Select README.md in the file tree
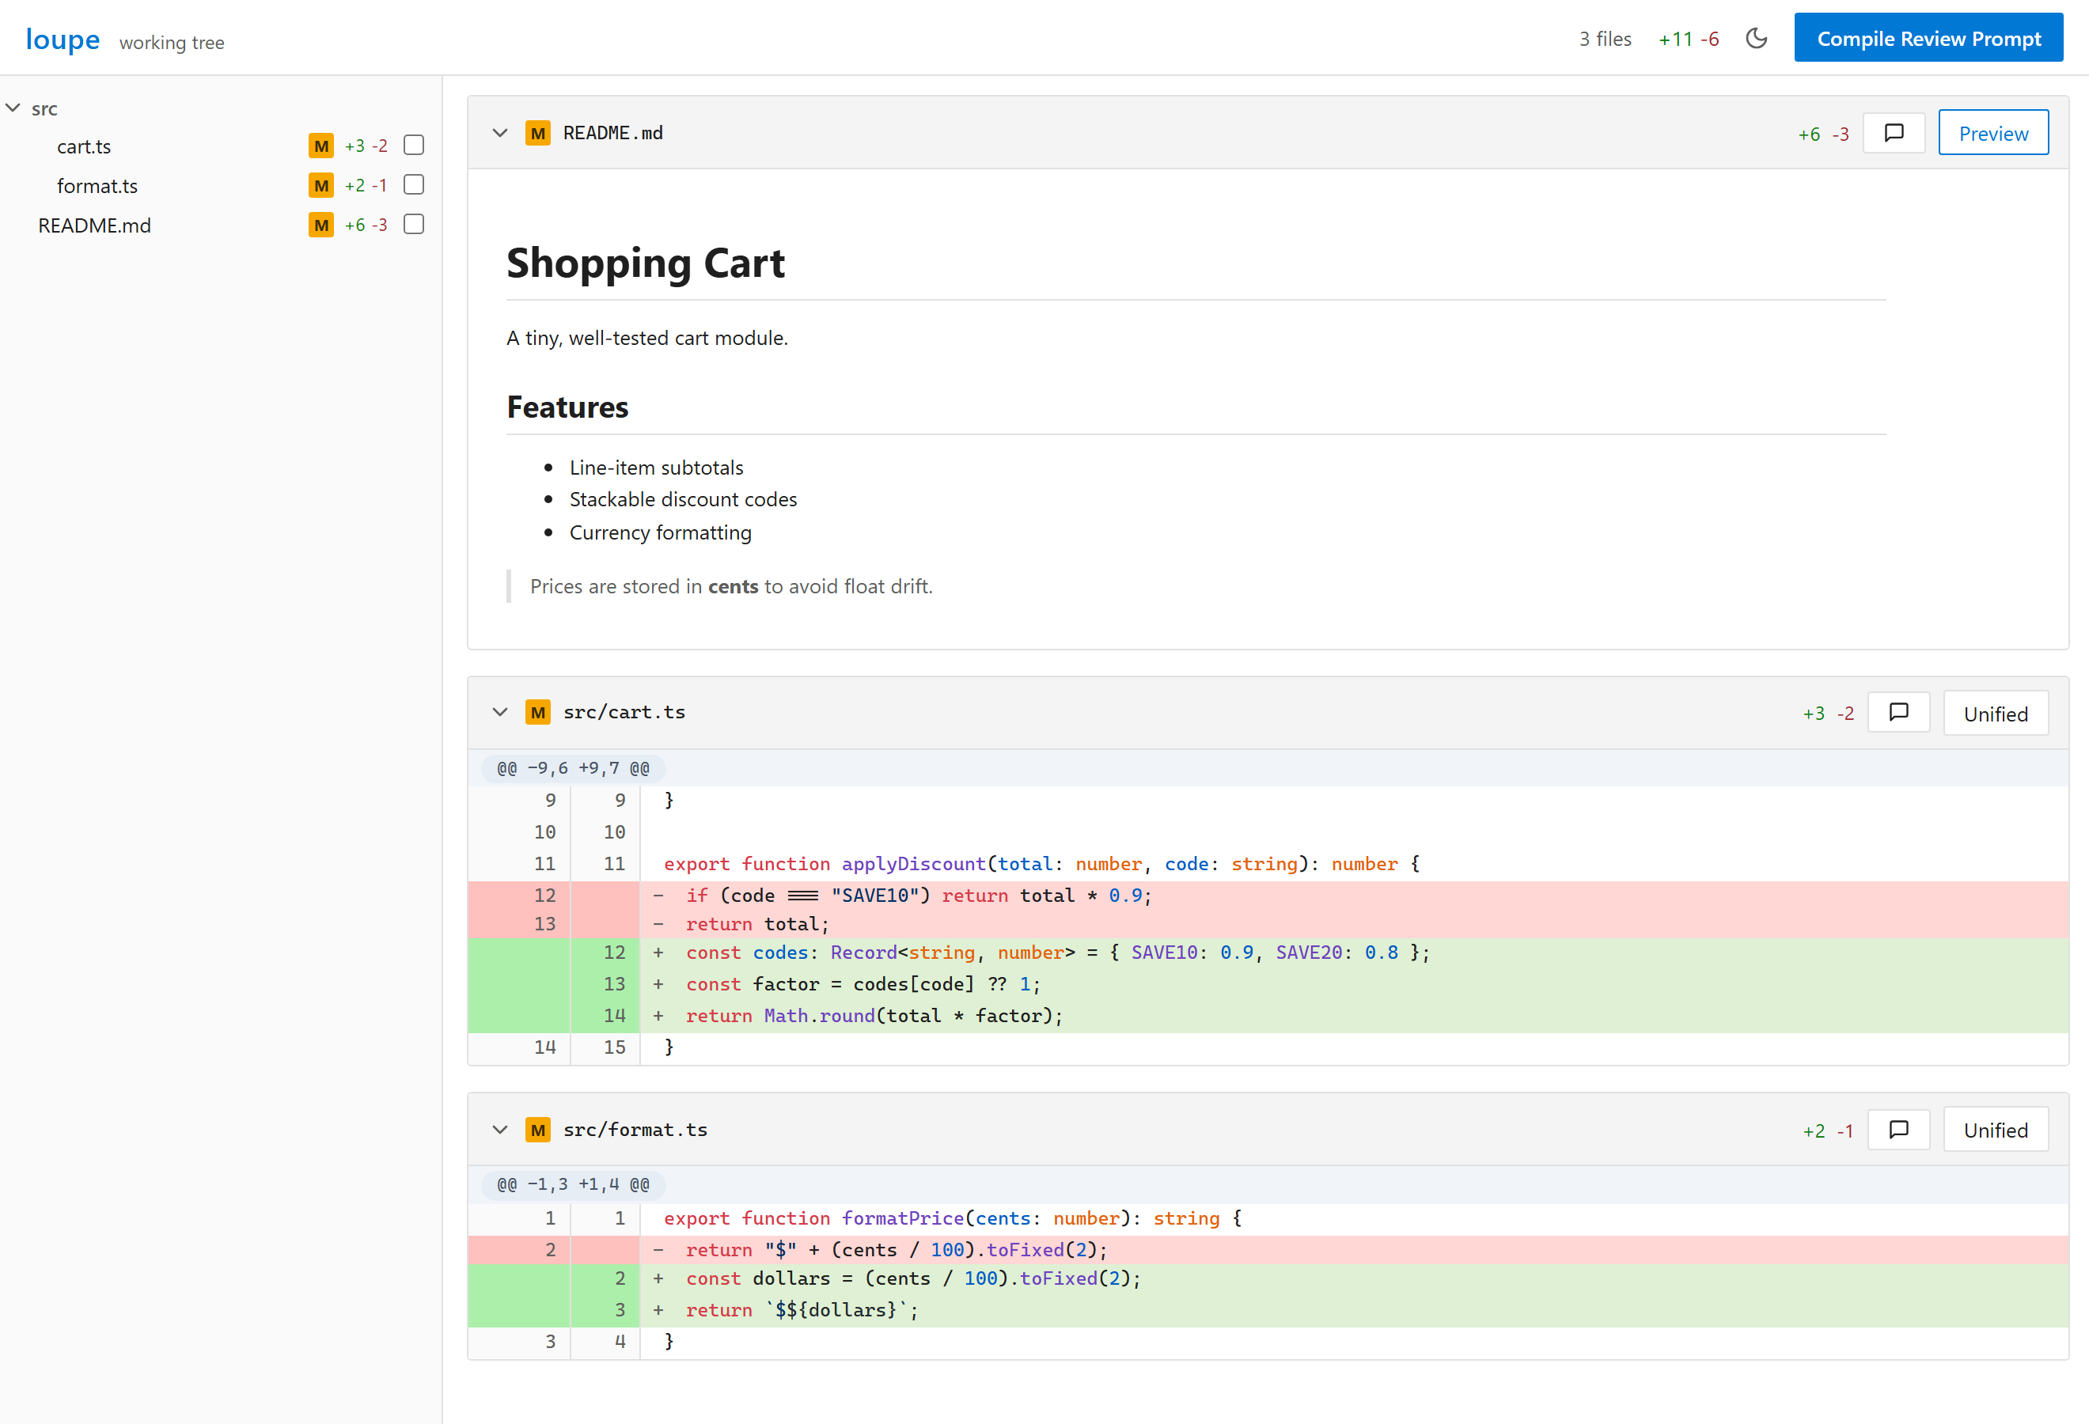Screen dimensions: 2089x1424 [94, 225]
